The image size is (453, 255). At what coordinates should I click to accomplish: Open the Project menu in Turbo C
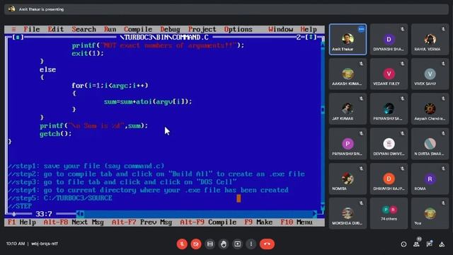(202, 29)
